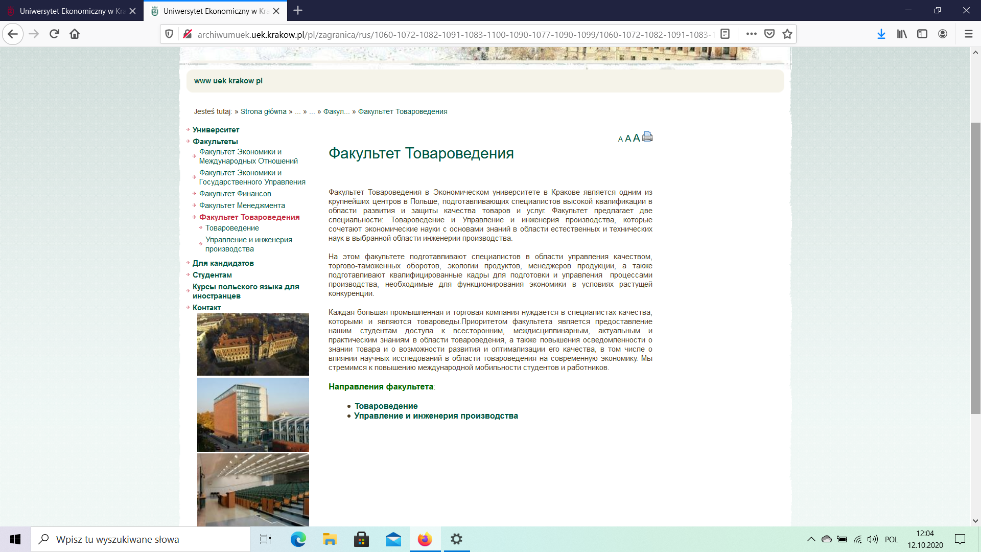Open Факультет Финансов in the sidebar
981x552 pixels.
235,194
